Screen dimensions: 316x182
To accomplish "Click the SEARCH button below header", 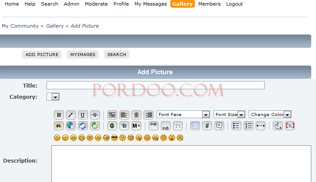I will [117, 55].
